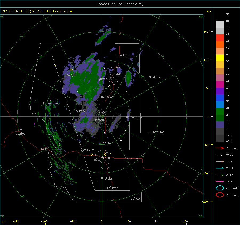Click the yellow radar-center diamond near Olds
This screenshot has height=225, width=240.
(102, 116)
